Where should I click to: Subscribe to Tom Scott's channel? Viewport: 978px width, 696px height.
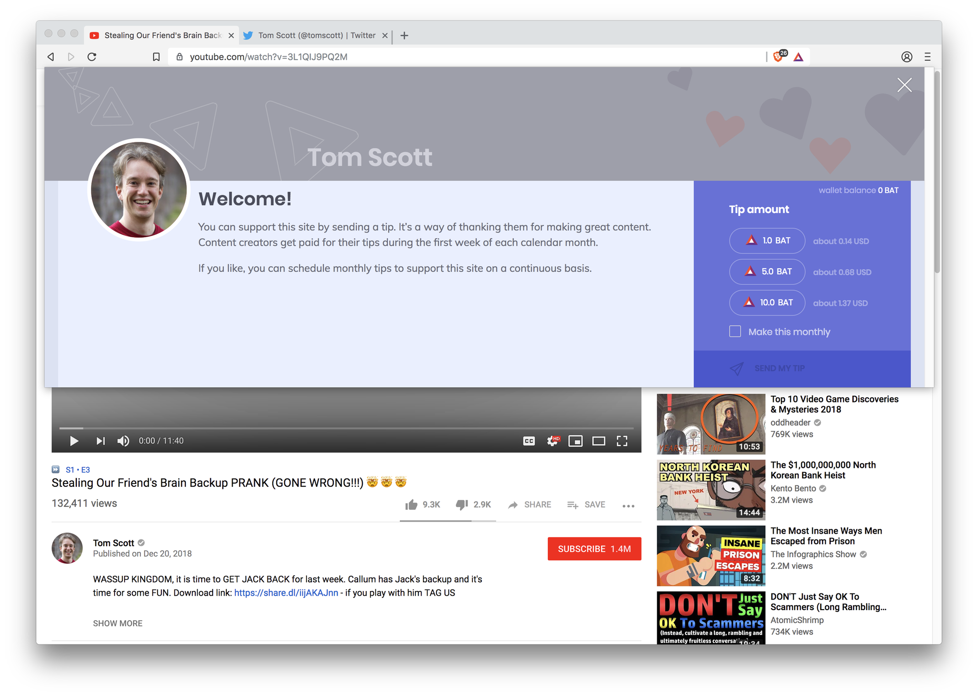point(594,549)
